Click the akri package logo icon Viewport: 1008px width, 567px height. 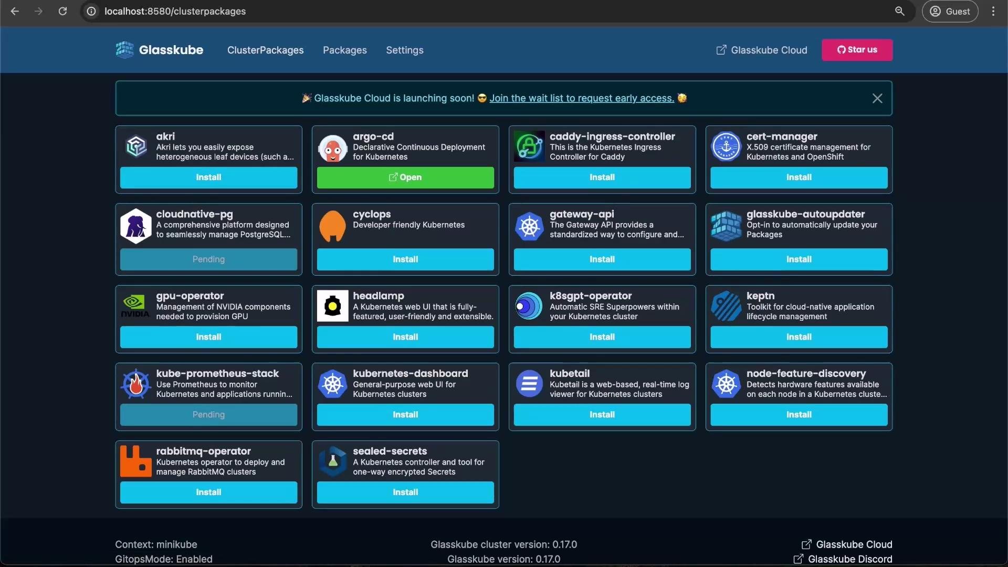(x=136, y=146)
